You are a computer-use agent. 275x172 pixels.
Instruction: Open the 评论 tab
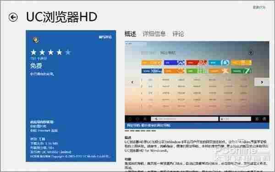tap(178, 34)
